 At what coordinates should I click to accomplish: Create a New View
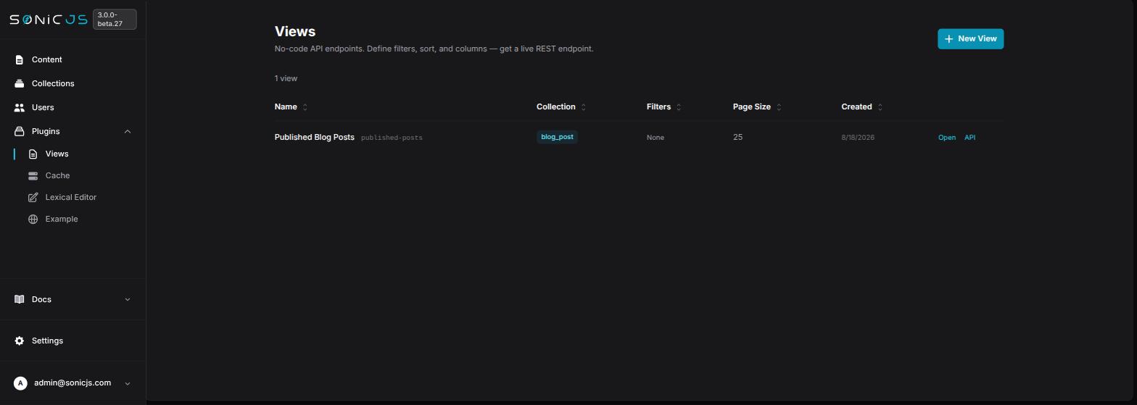coord(970,39)
